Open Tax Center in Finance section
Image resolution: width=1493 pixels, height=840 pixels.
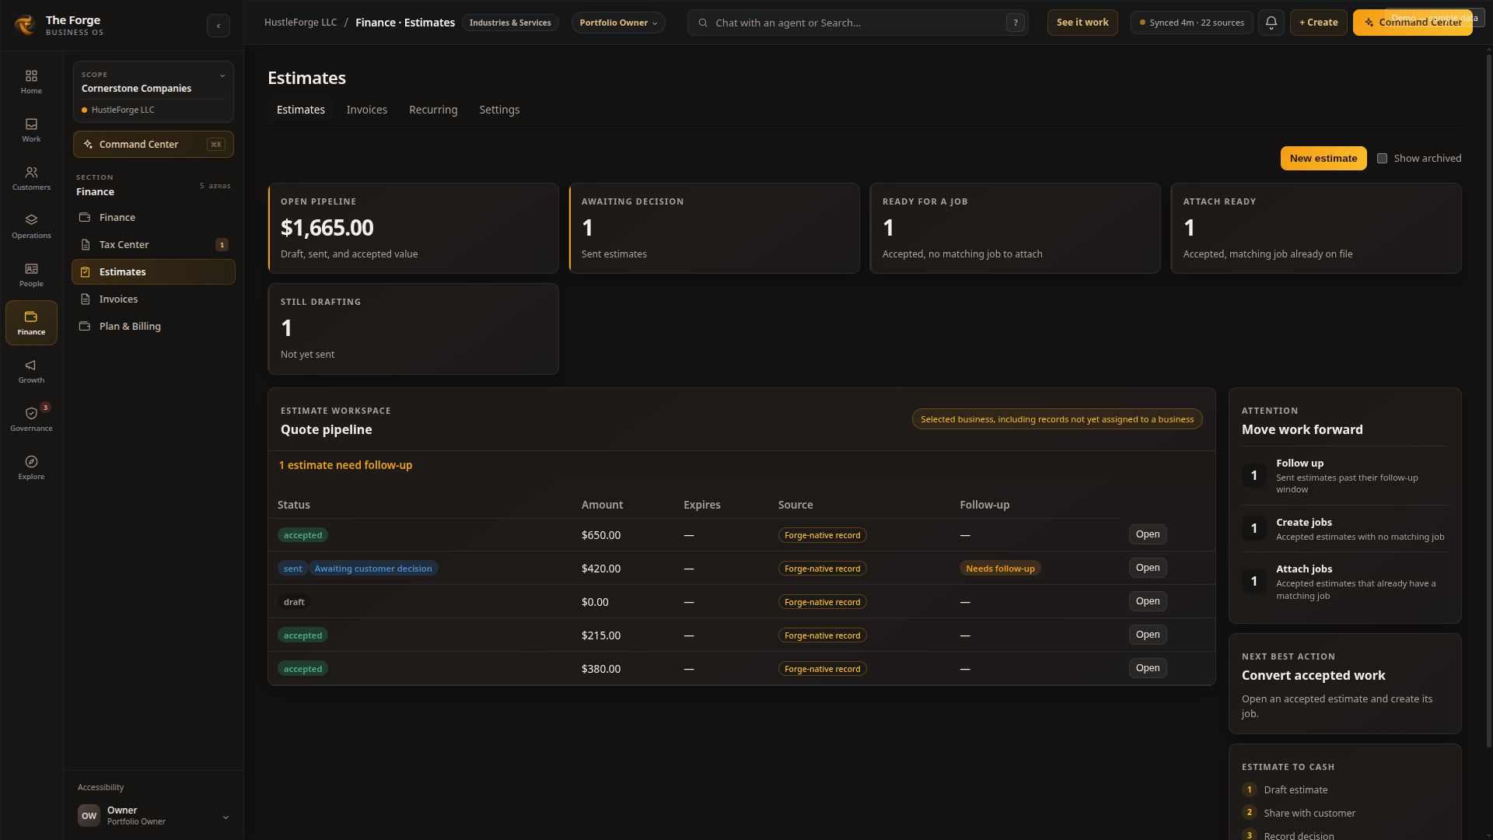tap(153, 244)
